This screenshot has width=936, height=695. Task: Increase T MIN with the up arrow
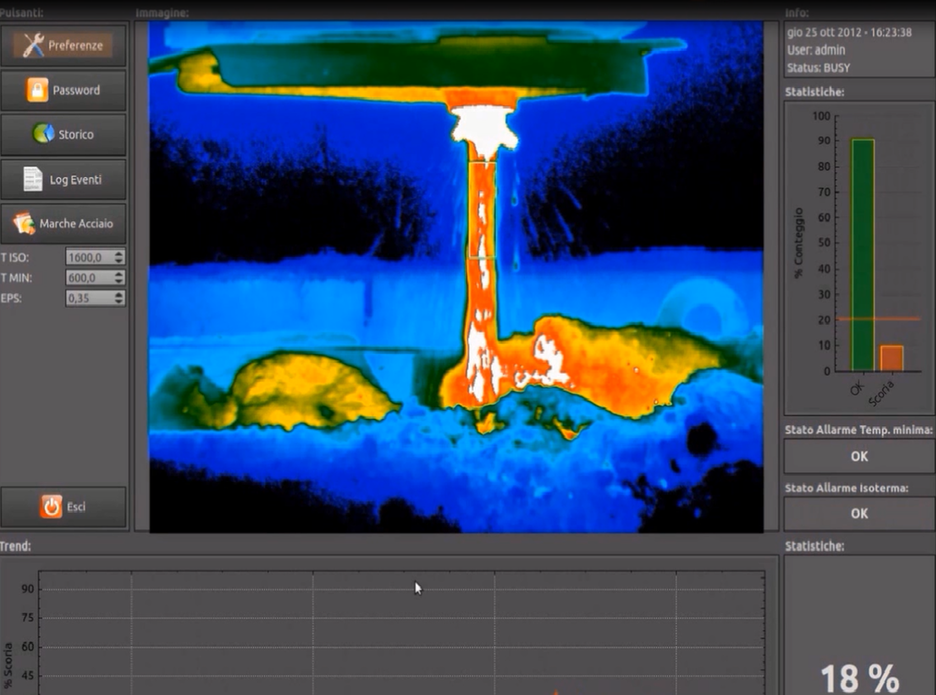pos(119,274)
